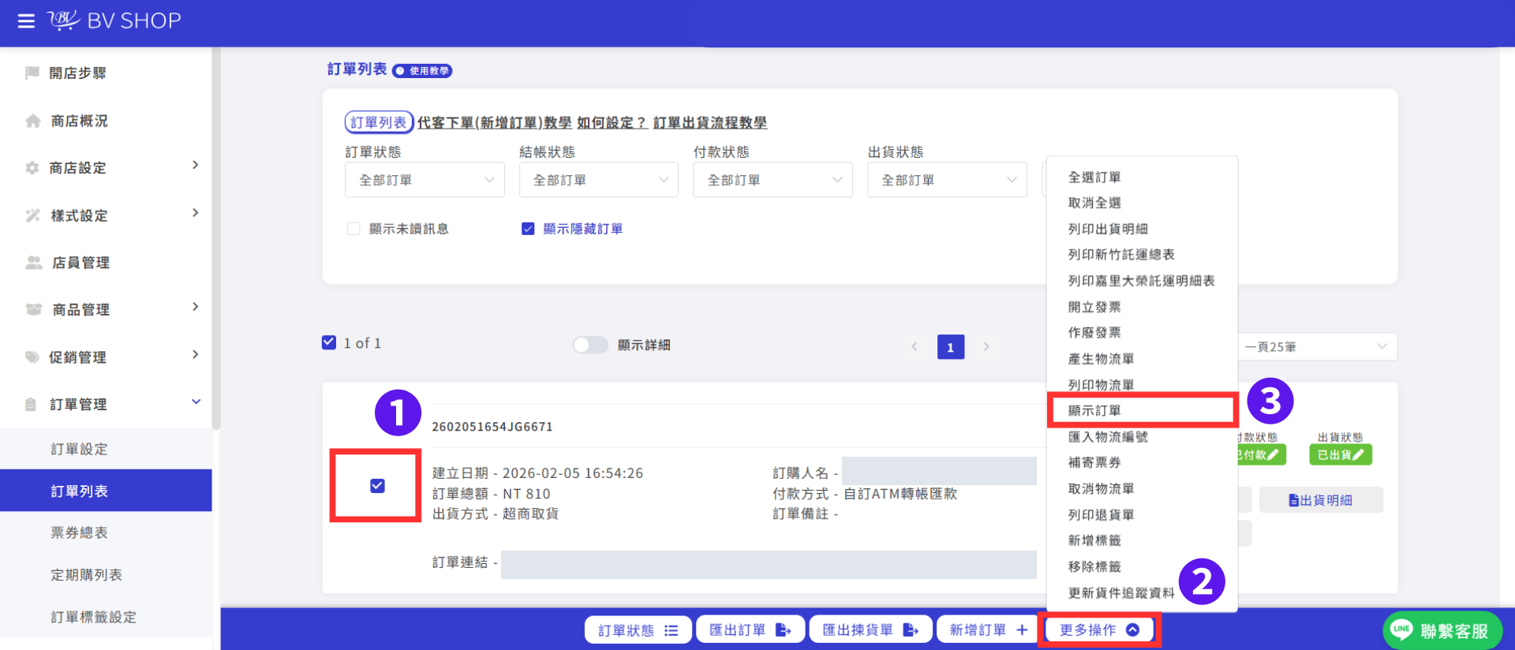Click the next page arrow

(x=986, y=346)
